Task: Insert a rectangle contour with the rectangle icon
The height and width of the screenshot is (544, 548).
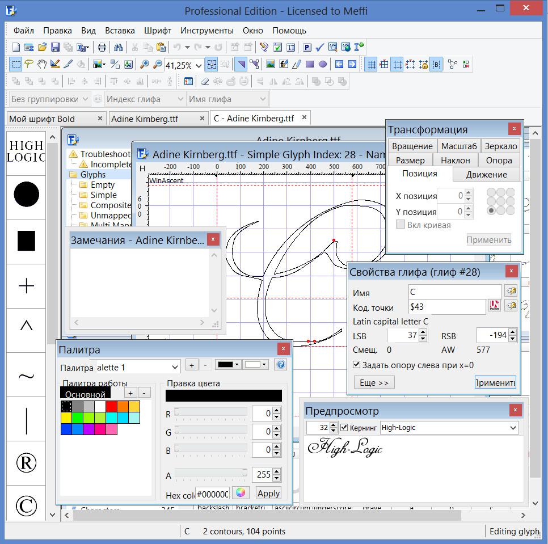Action: (x=310, y=64)
